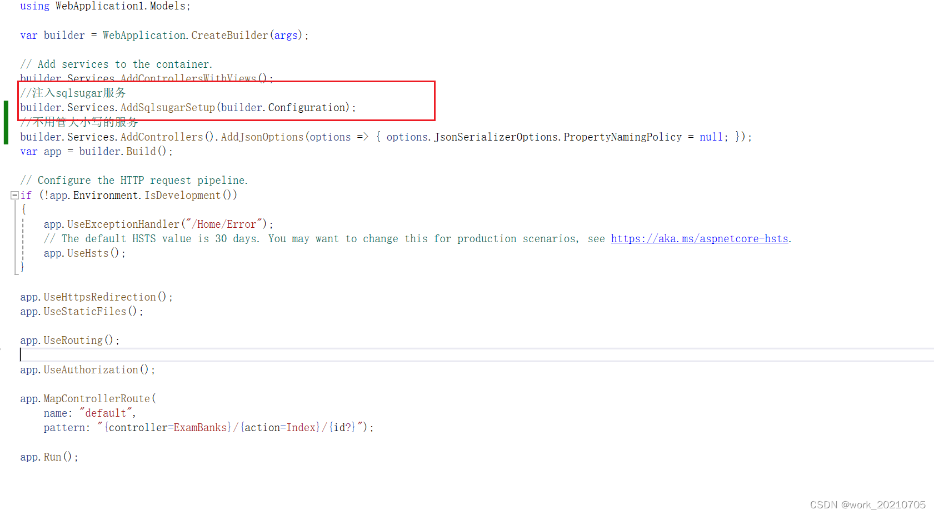The width and height of the screenshot is (934, 515).
Task: Select the AddSqlsugarSetup method call
Action: (x=167, y=107)
